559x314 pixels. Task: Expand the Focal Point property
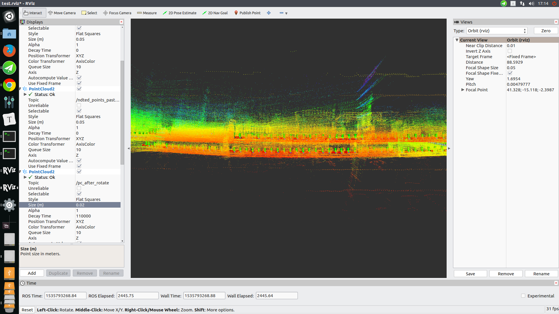(x=463, y=90)
